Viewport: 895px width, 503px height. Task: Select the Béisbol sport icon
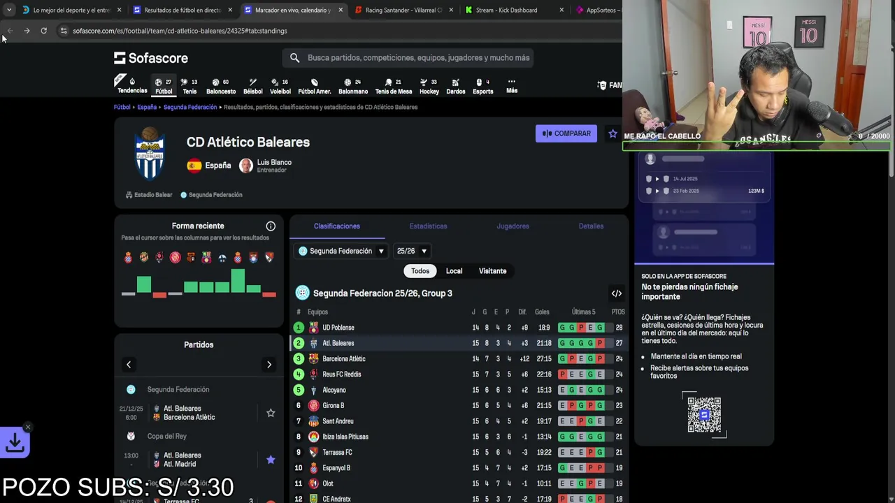point(252,86)
